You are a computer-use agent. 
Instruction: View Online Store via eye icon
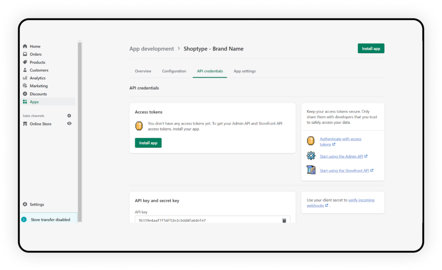pos(69,124)
